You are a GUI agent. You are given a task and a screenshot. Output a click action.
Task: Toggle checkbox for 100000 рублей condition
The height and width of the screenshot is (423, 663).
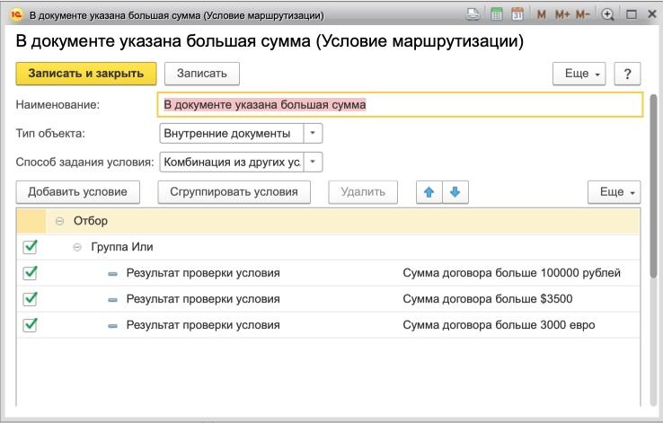pyautogui.click(x=30, y=273)
